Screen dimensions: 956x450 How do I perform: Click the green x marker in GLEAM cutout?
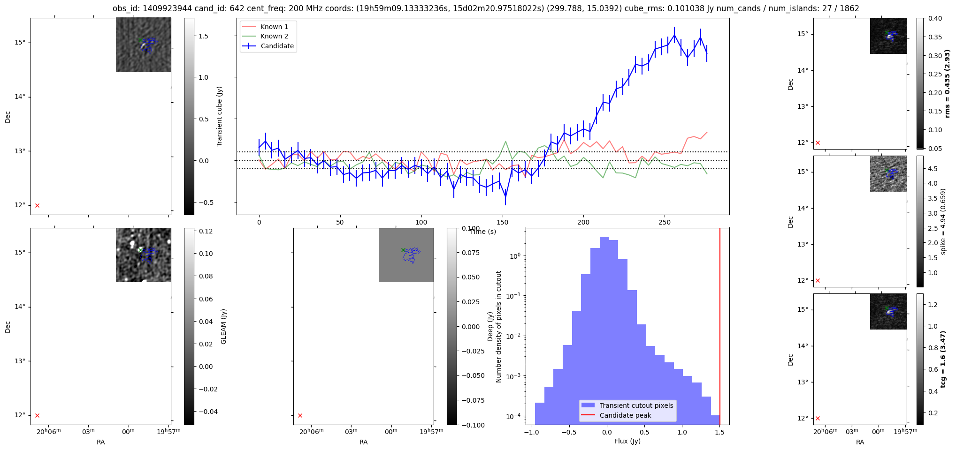pos(140,250)
